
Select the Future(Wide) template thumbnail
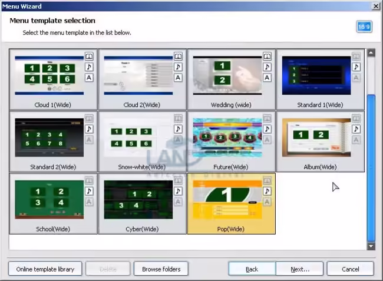click(x=227, y=138)
